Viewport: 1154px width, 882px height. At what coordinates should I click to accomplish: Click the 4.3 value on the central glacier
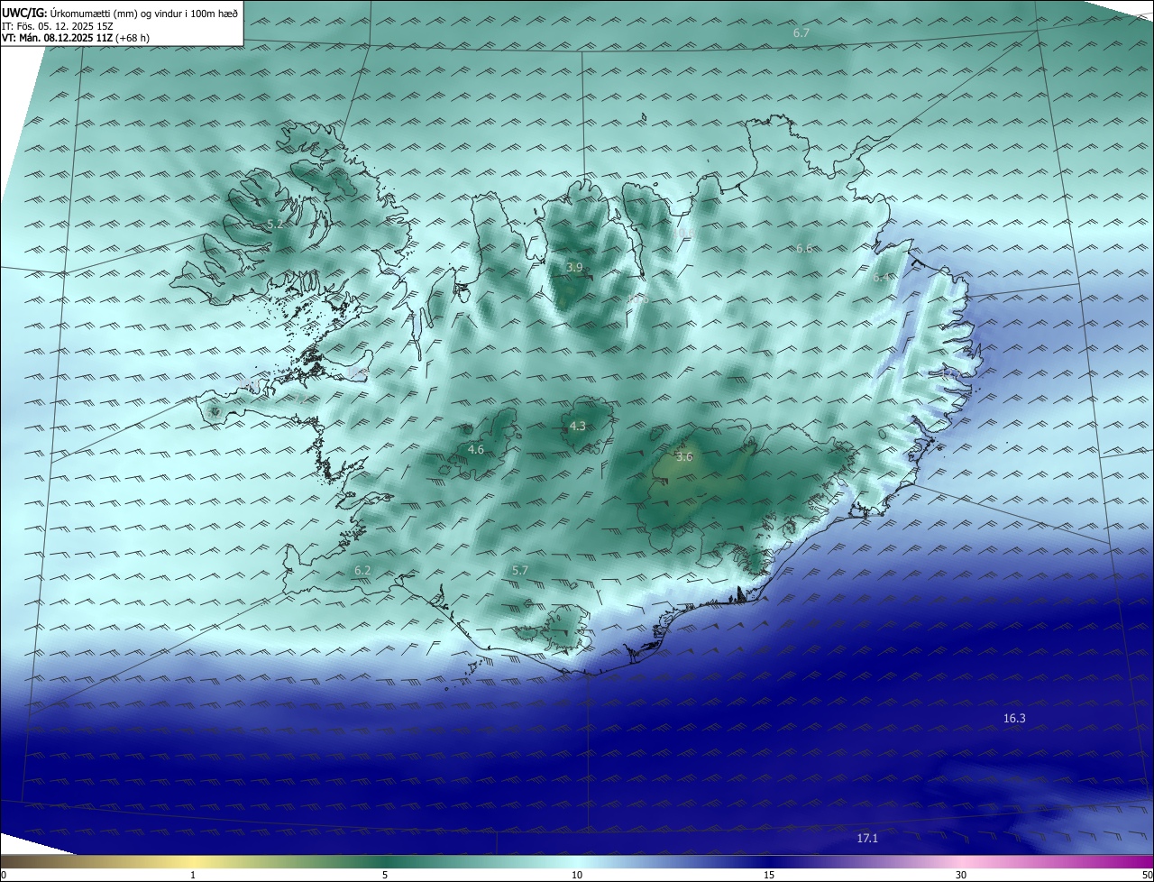(578, 427)
